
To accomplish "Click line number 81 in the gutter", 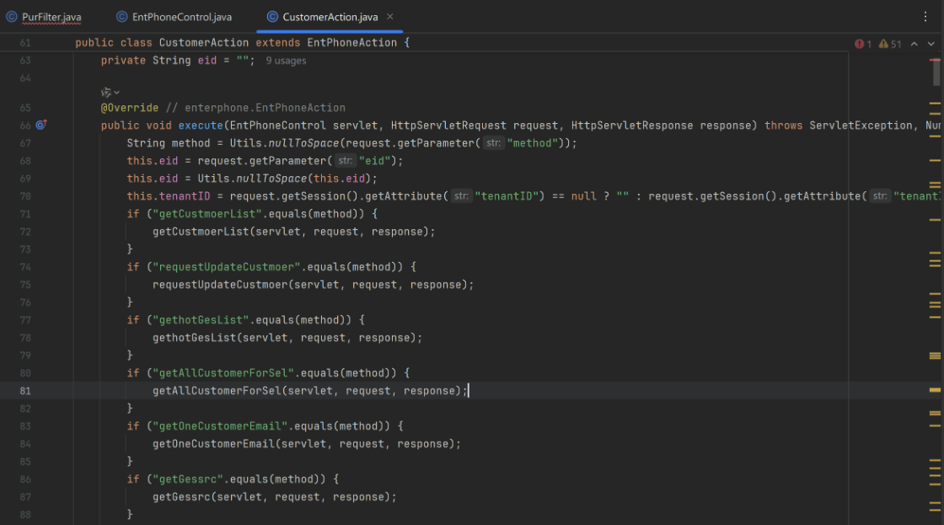I will [24, 391].
